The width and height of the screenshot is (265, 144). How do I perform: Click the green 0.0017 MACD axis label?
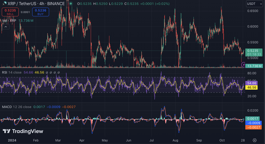coord(253,119)
